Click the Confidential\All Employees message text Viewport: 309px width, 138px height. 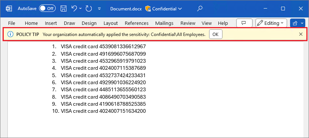point(124,34)
